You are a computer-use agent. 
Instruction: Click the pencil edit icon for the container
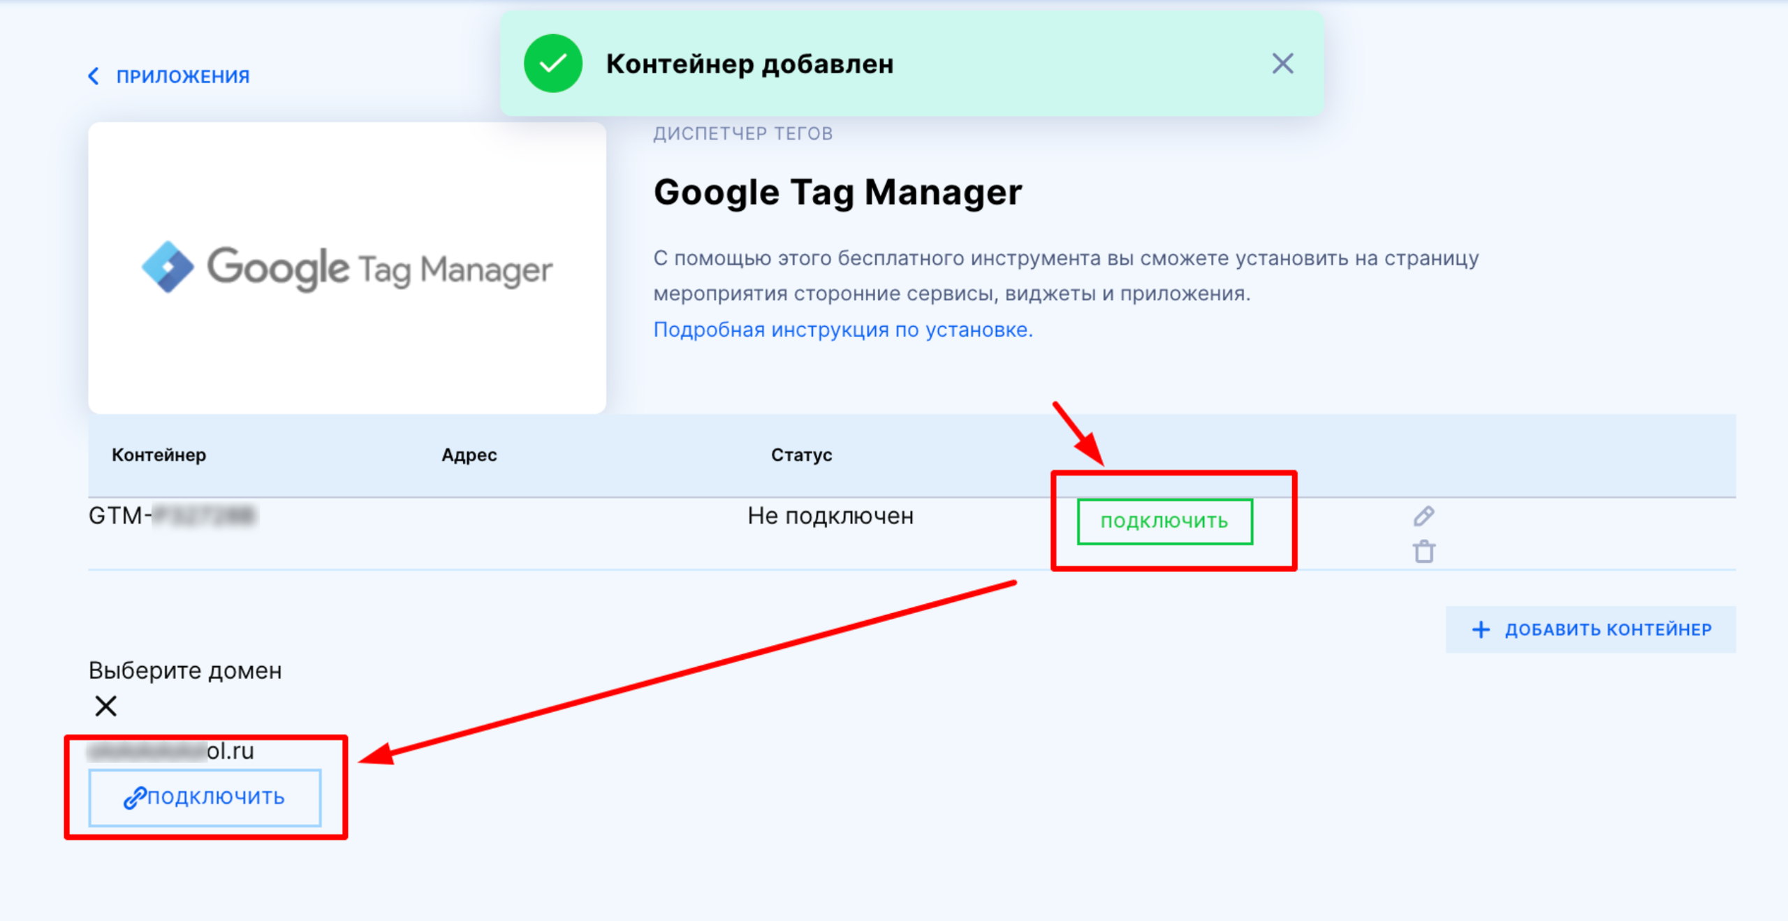pyautogui.click(x=1423, y=516)
